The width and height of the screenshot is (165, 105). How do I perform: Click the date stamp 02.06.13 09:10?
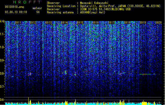pyautogui.click(x=16, y=12)
